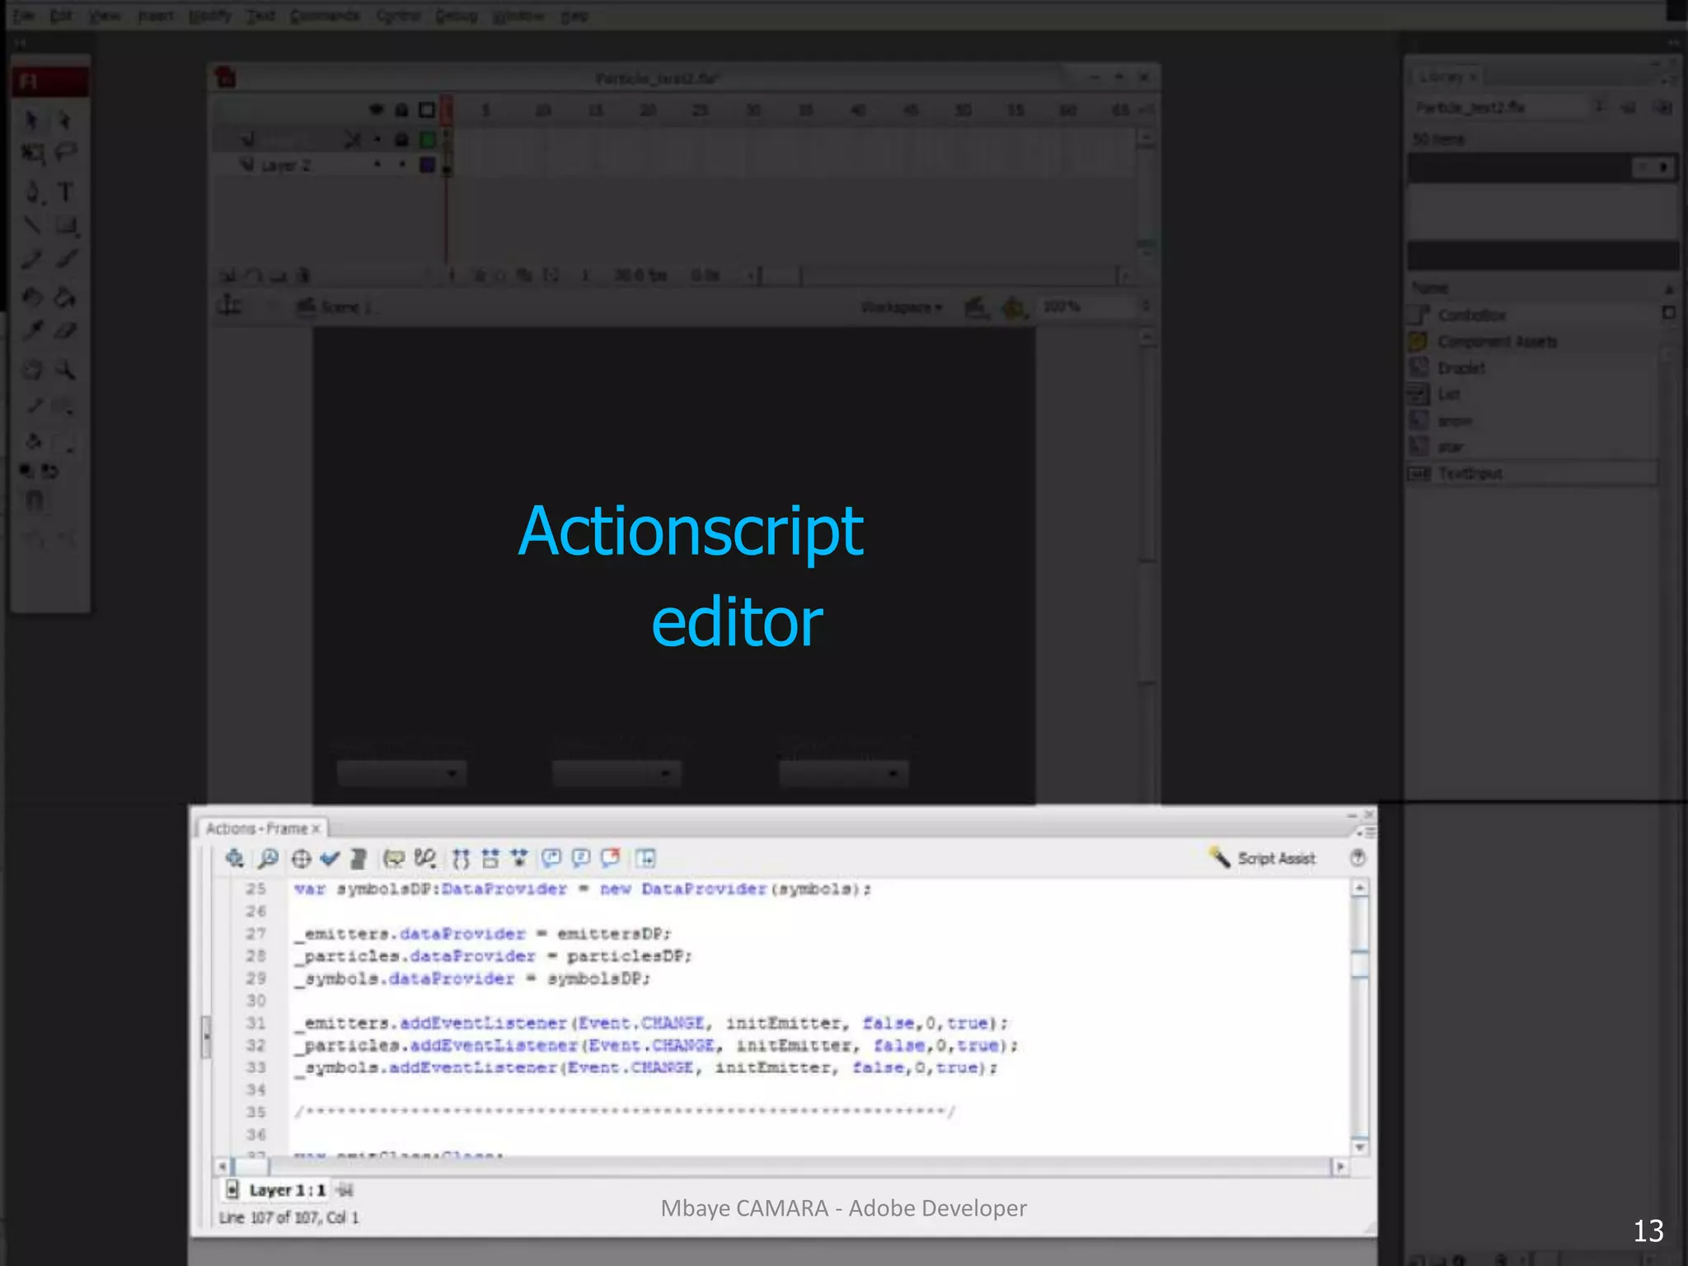1688x1266 pixels.
Task: Click Add new item to script icon
Action: coord(234,859)
